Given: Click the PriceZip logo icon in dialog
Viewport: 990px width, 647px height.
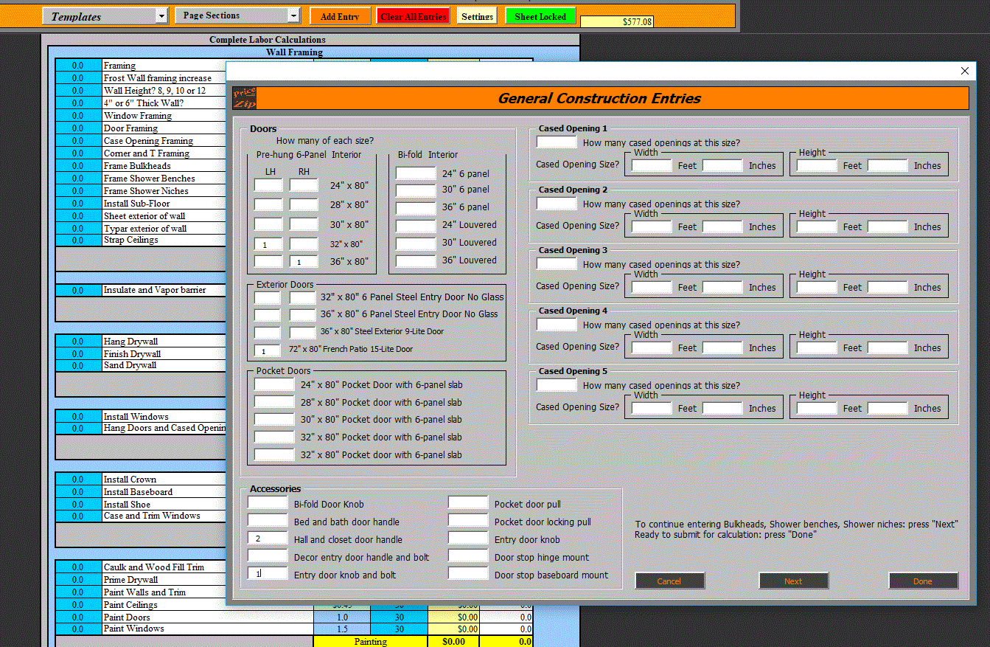Looking at the screenshot, I should click(244, 98).
